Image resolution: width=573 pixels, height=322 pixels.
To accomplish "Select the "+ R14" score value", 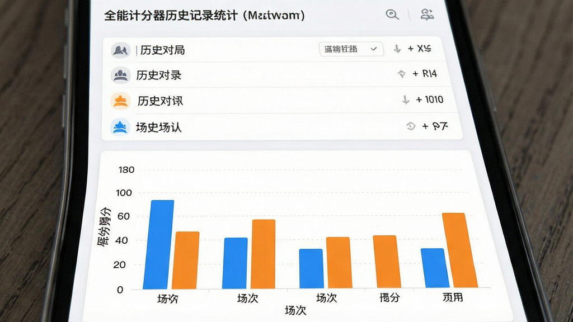I will [425, 74].
